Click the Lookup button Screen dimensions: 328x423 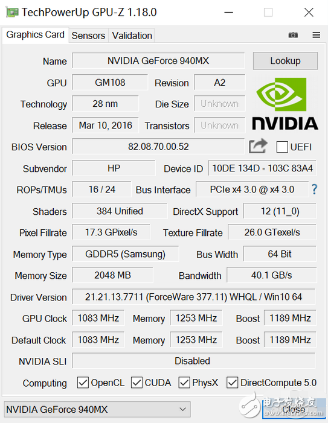click(x=285, y=61)
